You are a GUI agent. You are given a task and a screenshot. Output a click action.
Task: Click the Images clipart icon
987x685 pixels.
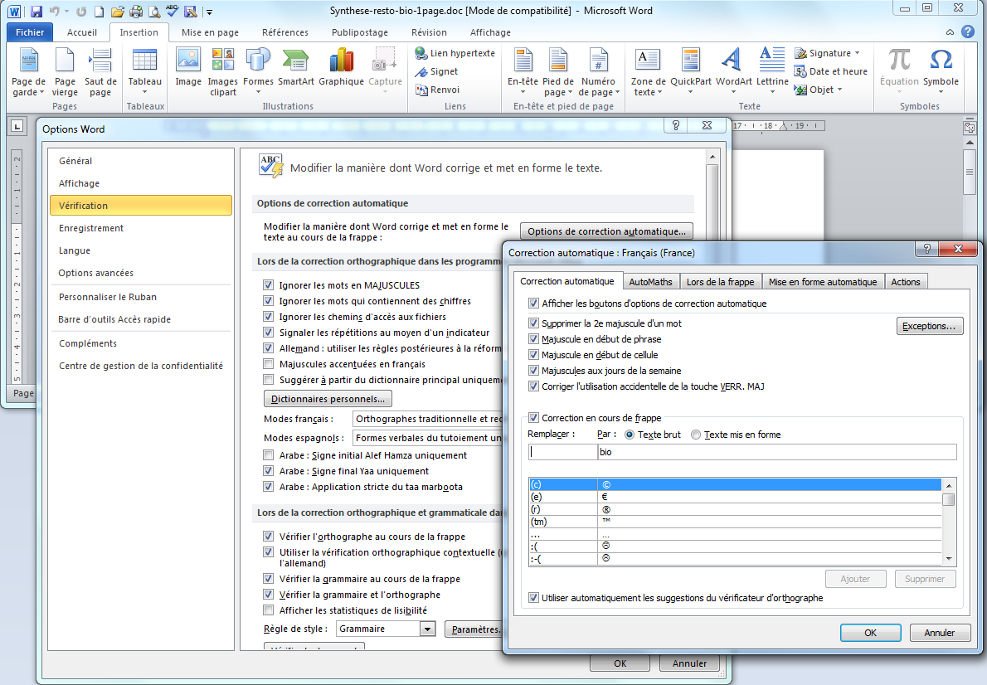(222, 61)
